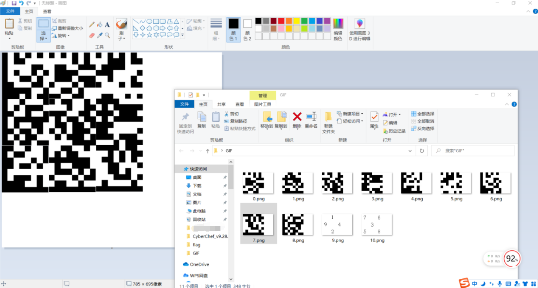Screen dimensions: 538x288
Task: Select the eyedropper color picker tool
Action: pos(100,35)
